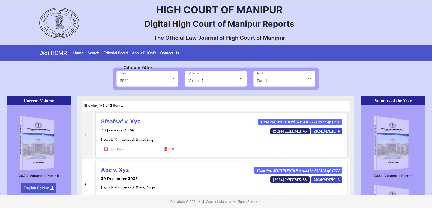Open the Abc v. Xyz case title
This screenshot has width=432, height=208.
click(x=115, y=170)
